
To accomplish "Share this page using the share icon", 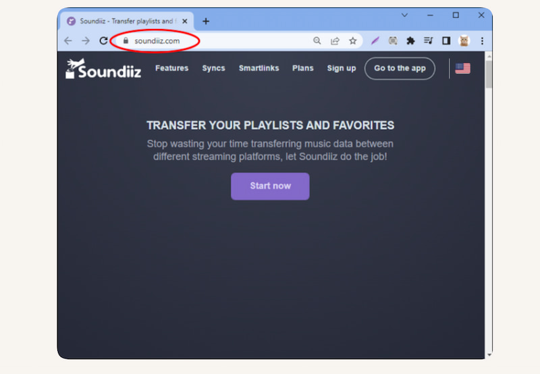I will (x=335, y=41).
